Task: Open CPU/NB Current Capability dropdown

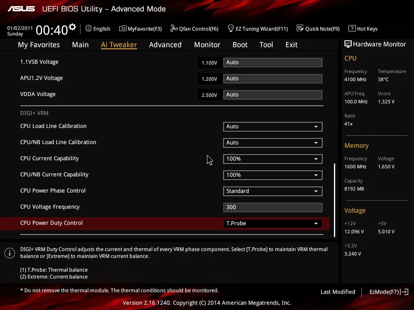Action: tap(273, 175)
